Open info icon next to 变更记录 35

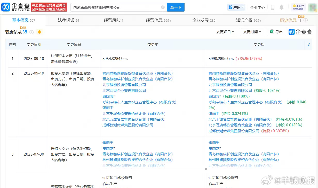31,32
